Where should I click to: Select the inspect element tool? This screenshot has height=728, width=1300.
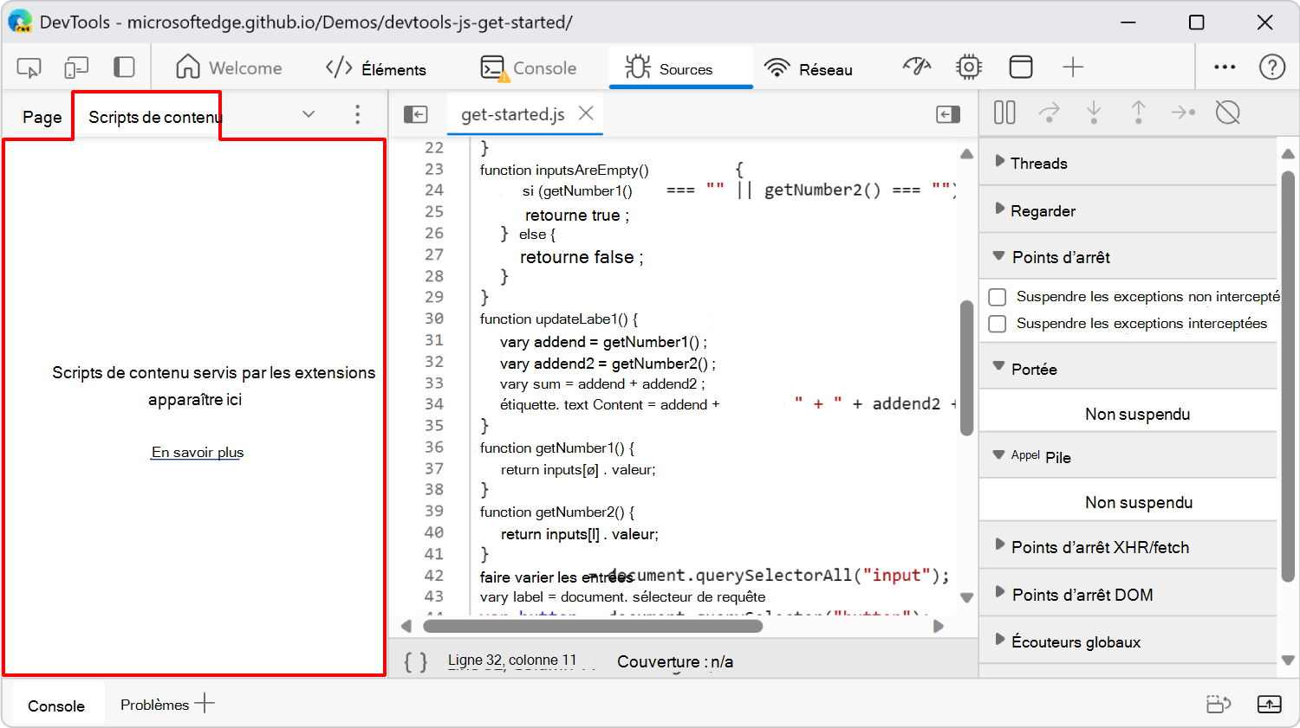click(x=27, y=66)
